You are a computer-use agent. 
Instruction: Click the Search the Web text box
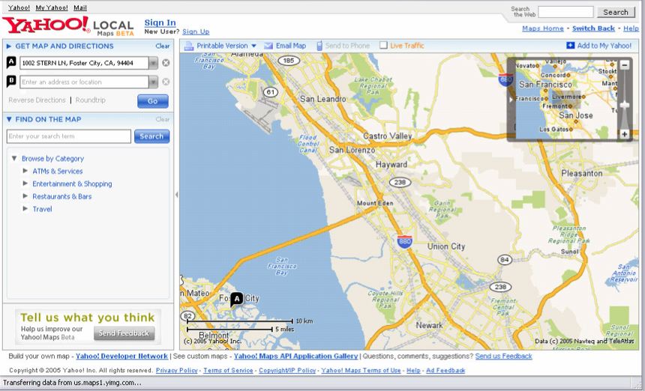(565, 12)
